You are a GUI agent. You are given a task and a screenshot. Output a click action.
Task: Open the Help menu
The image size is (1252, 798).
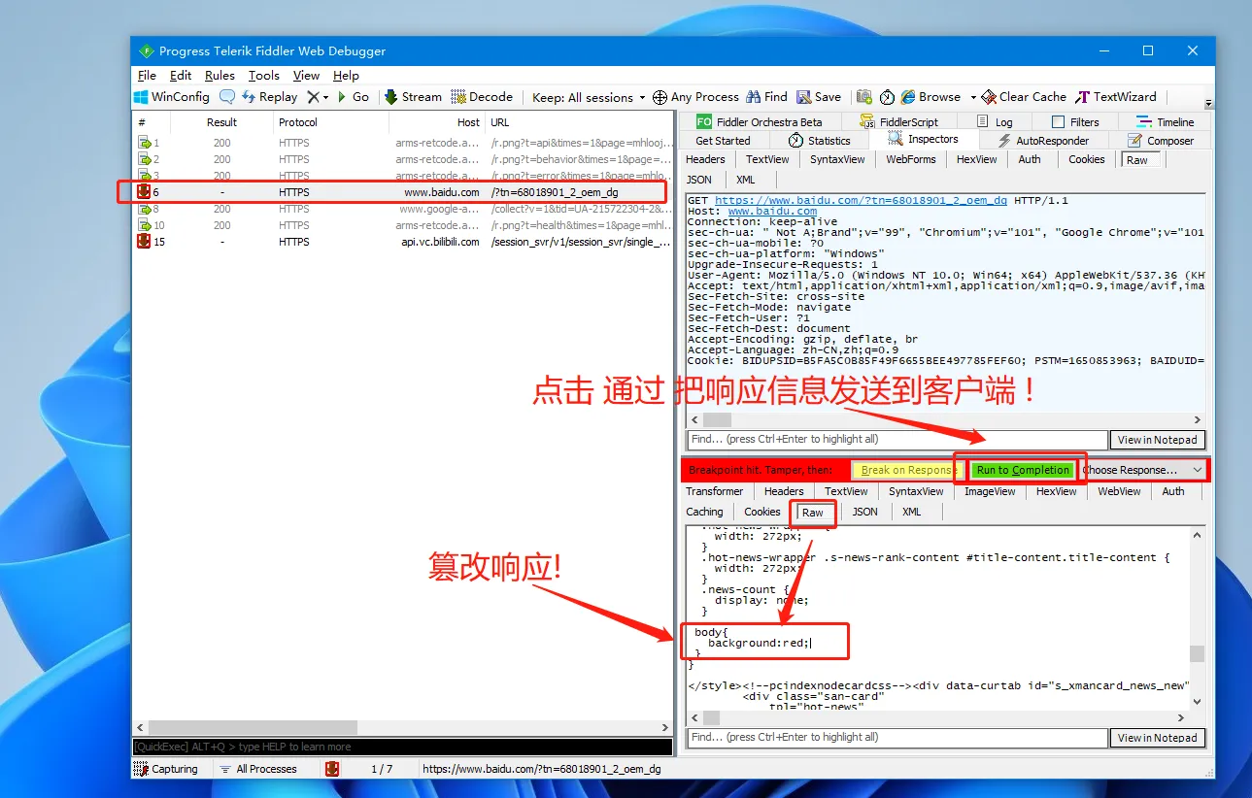(346, 75)
